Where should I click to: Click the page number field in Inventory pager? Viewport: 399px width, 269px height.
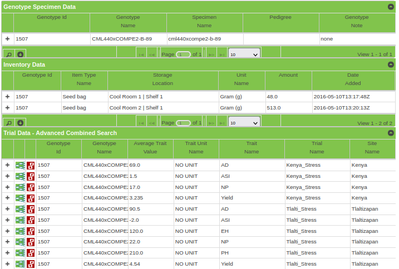click(x=183, y=123)
